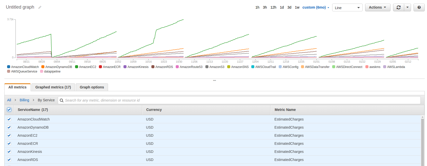
Task: Uncheck the AmazonEC2 row checkbox
Action: 9,135
